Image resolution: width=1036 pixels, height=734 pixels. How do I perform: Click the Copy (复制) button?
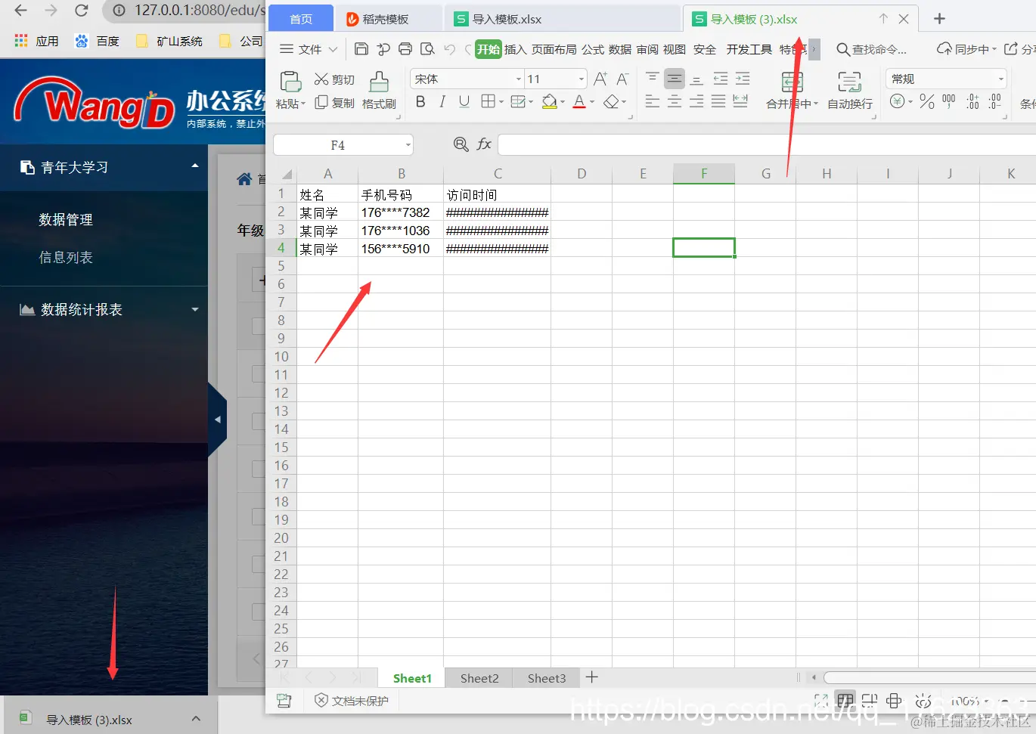pyautogui.click(x=334, y=102)
